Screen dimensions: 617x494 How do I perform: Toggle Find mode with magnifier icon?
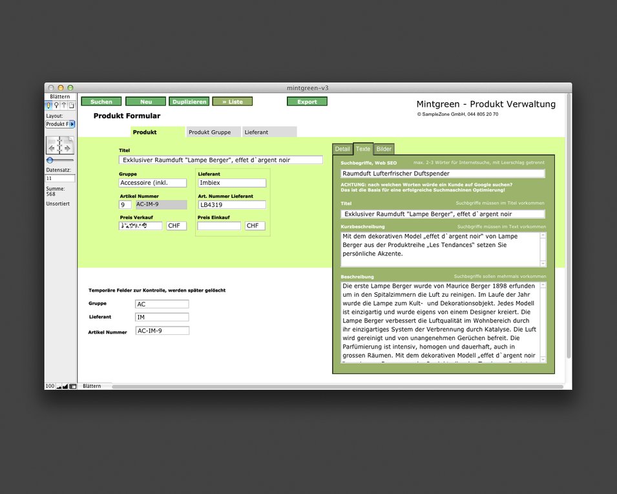tap(55, 105)
